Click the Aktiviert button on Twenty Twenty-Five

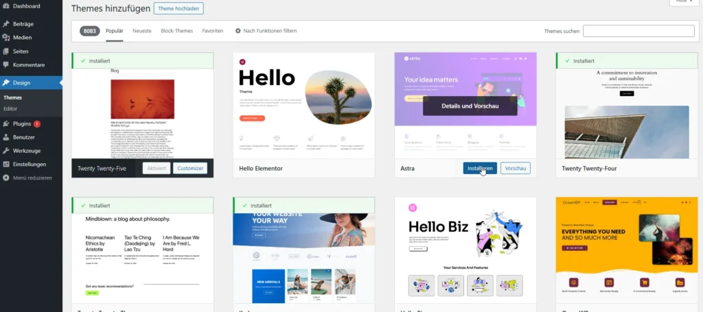pyautogui.click(x=157, y=168)
